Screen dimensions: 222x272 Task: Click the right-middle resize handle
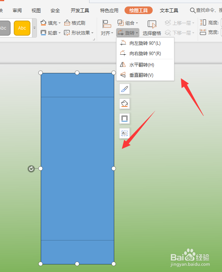tap(113, 168)
